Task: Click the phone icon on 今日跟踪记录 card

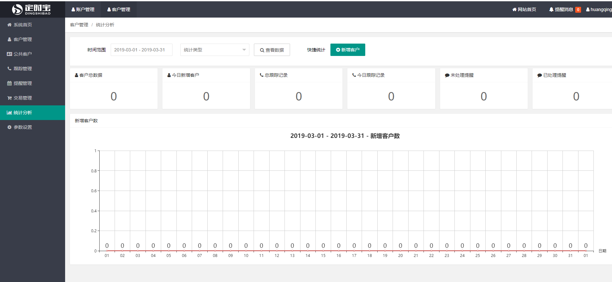Action: (x=354, y=75)
